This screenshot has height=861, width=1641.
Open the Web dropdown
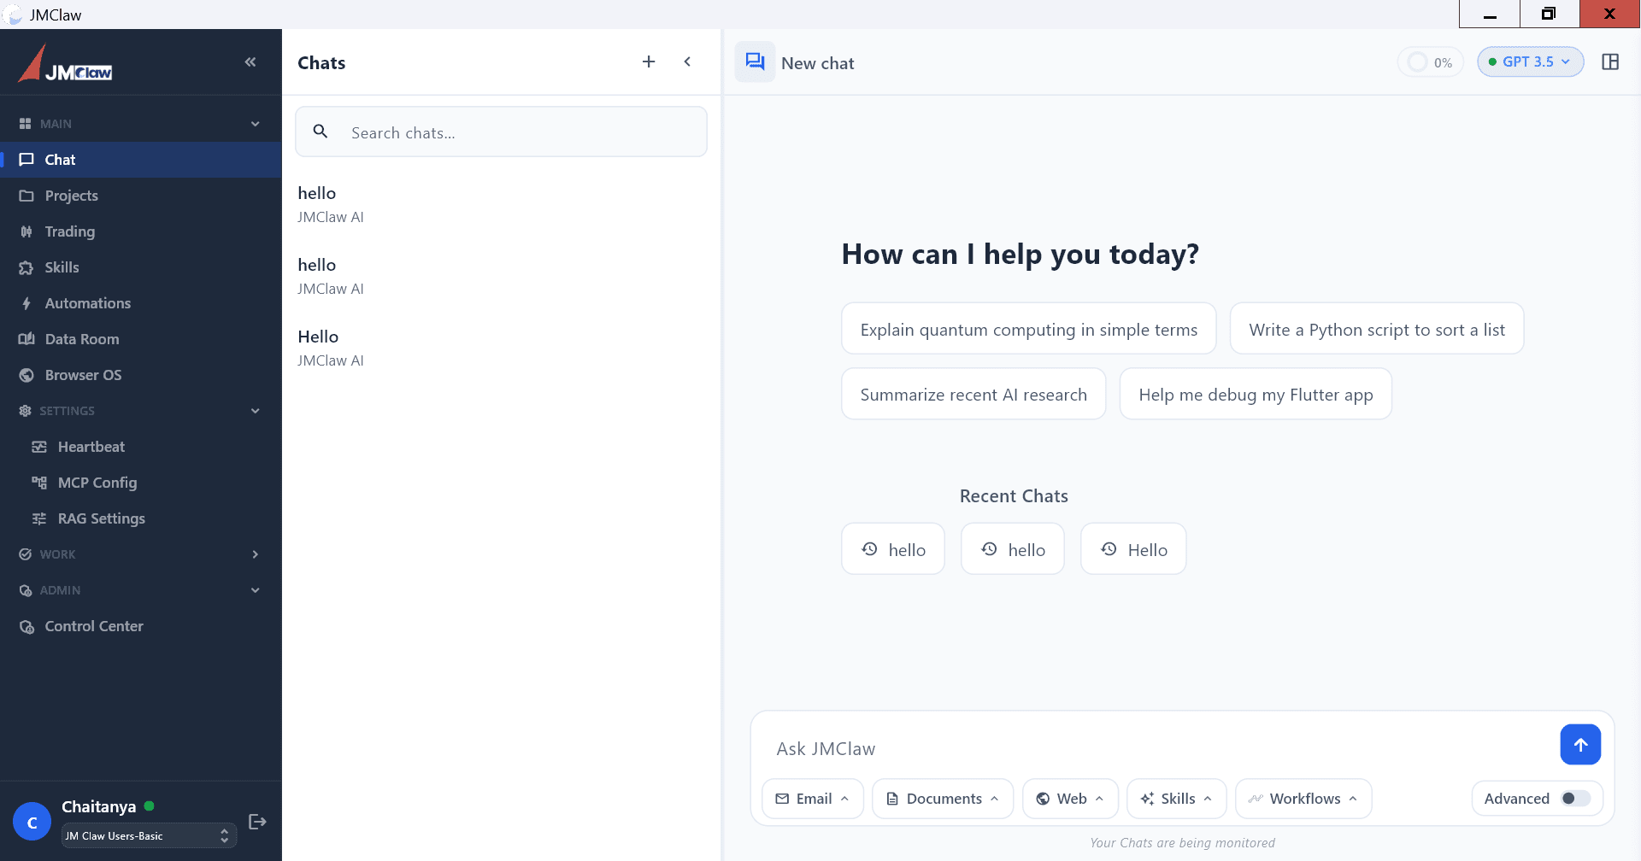(1070, 799)
